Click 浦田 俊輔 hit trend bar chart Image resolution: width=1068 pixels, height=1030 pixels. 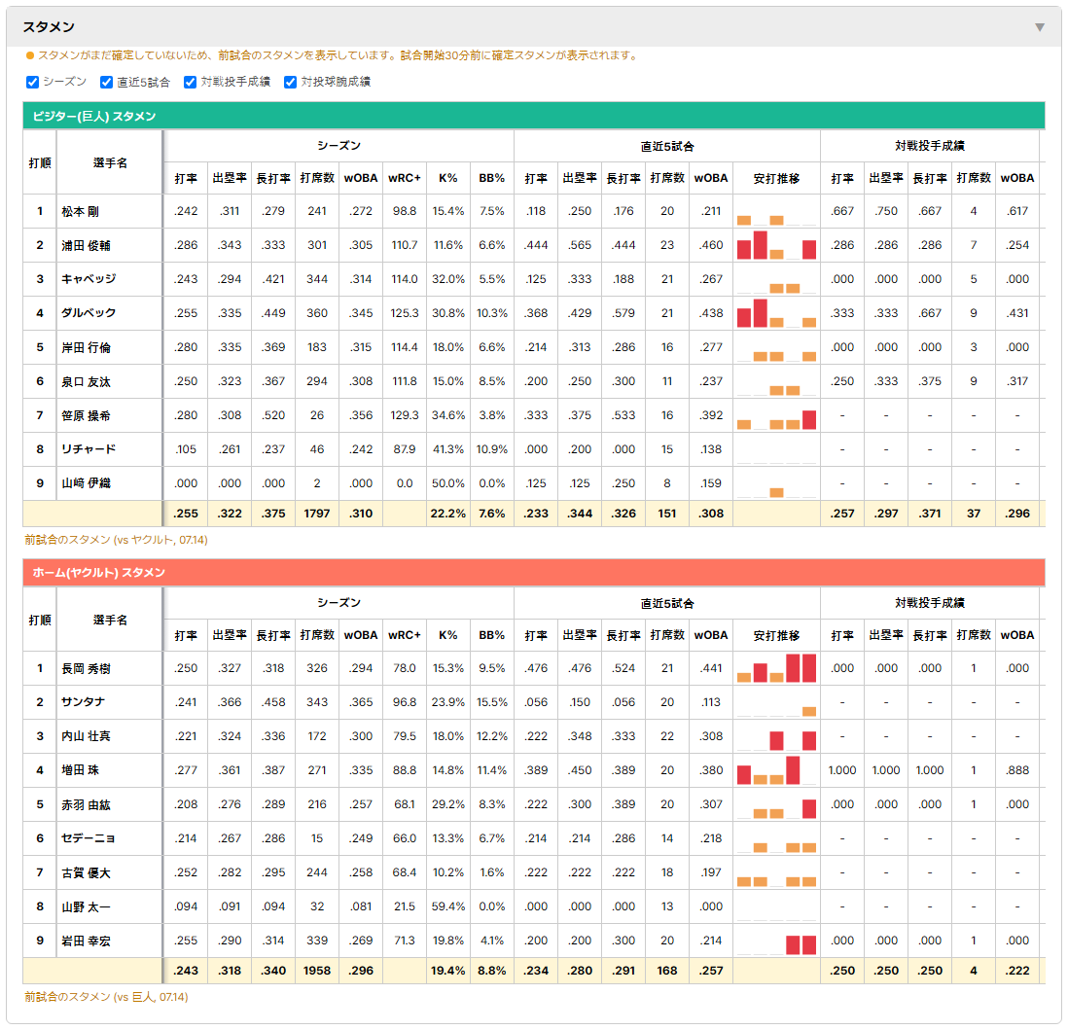(776, 245)
